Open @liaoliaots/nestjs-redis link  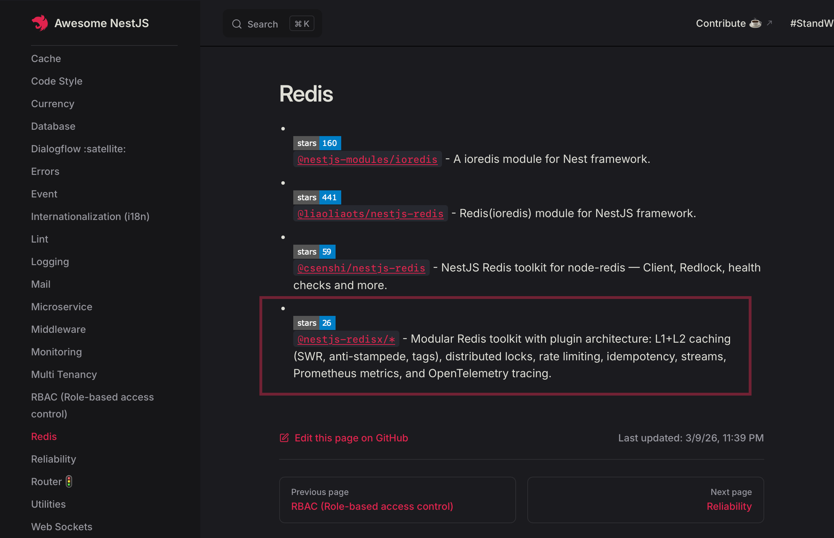click(370, 214)
